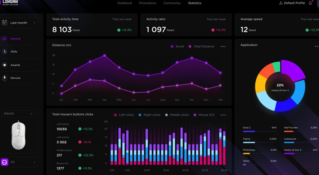
Task: Click the Dota 2 progress bar
Action: click(x=260, y=131)
